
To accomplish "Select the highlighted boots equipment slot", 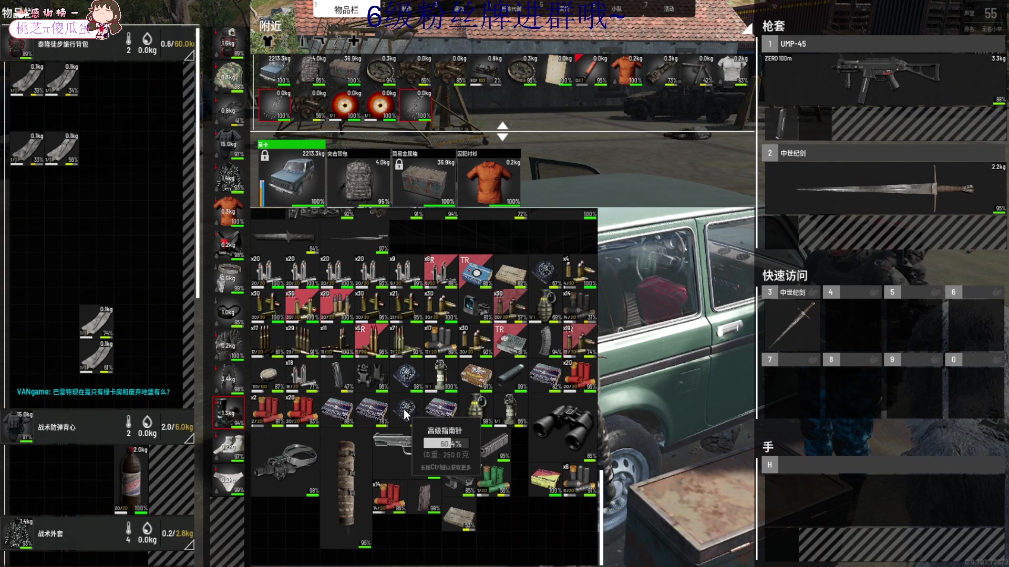I will (229, 412).
